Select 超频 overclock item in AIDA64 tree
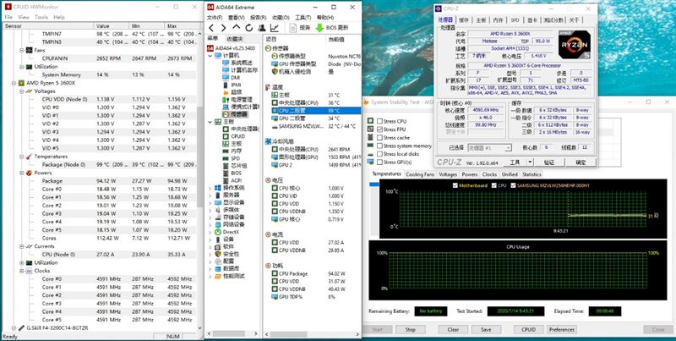Screen dimensions: 676x341 pos(232,92)
